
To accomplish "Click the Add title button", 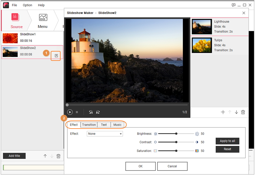I will click(14, 156).
